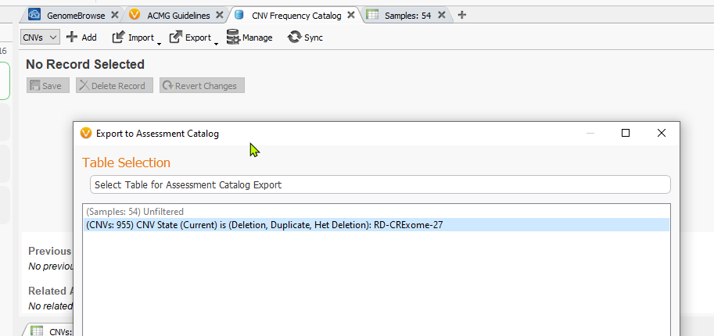Click the Import toolbar button
714x336 pixels.
coord(133,38)
